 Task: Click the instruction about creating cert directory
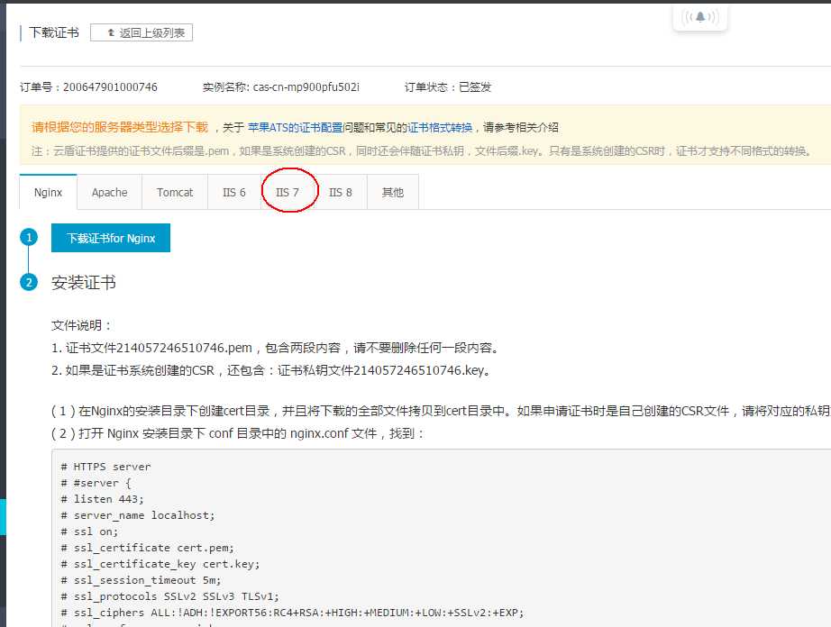[441, 411]
